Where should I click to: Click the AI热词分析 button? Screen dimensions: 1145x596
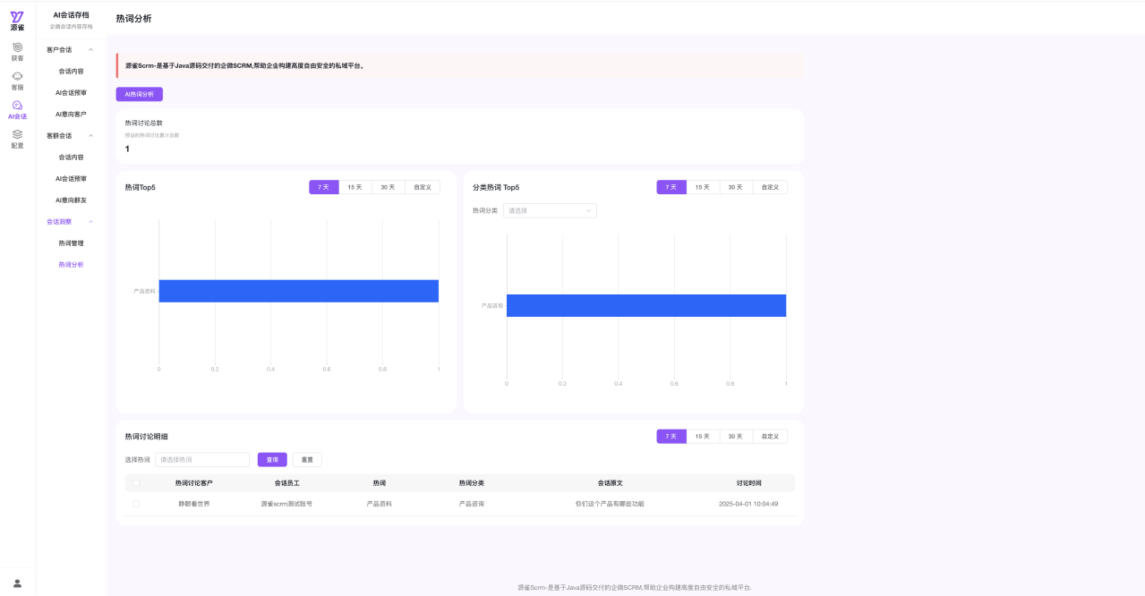click(x=139, y=94)
